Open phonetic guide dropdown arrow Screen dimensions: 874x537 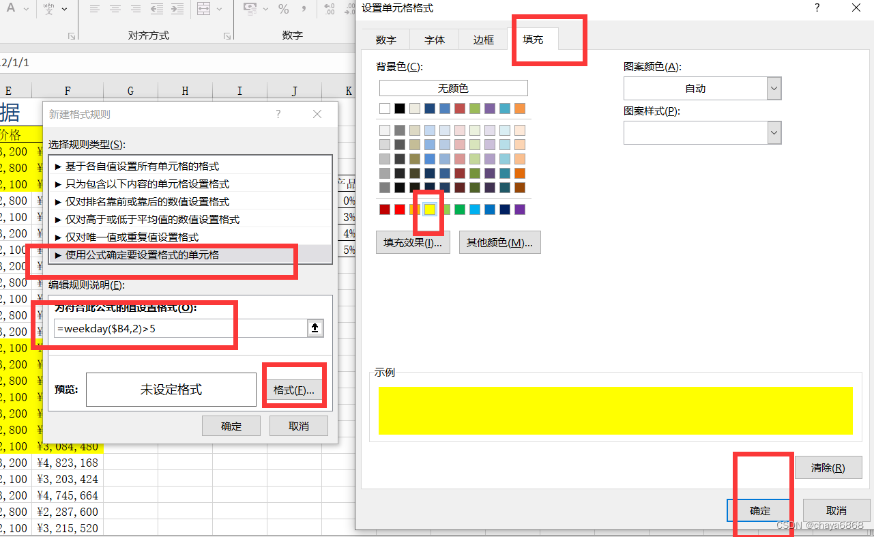pyautogui.click(x=64, y=10)
